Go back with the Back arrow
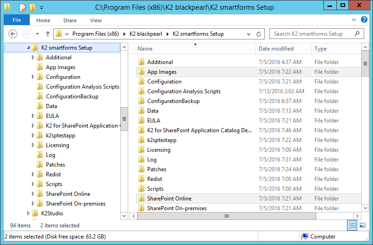373x245 pixels. pos(13,34)
